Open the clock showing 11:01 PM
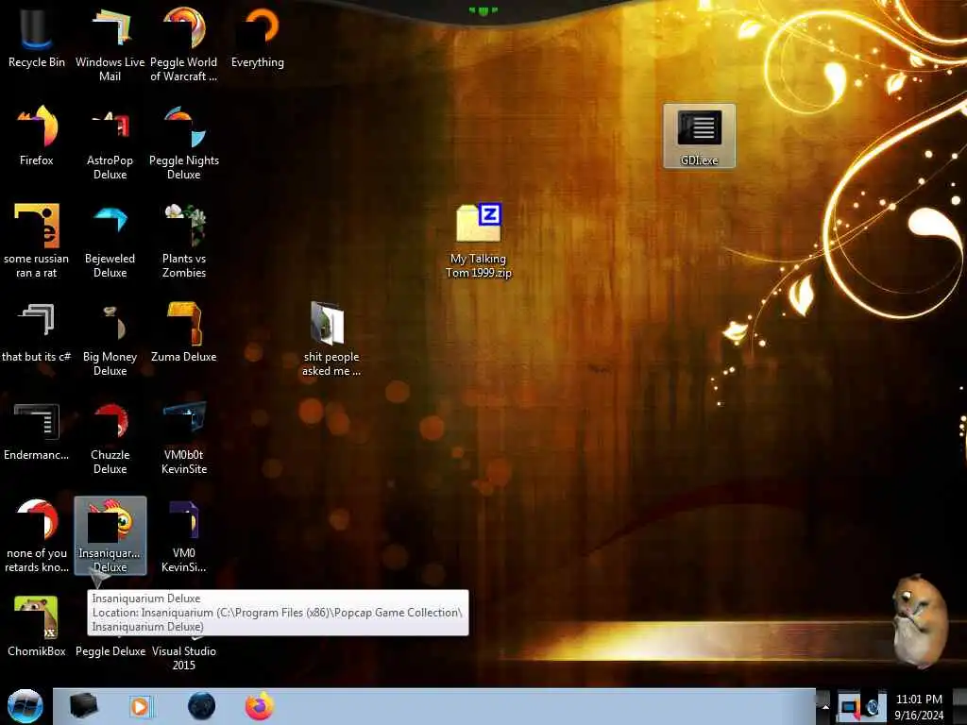The image size is (967, 725). [x=919, y=707]
